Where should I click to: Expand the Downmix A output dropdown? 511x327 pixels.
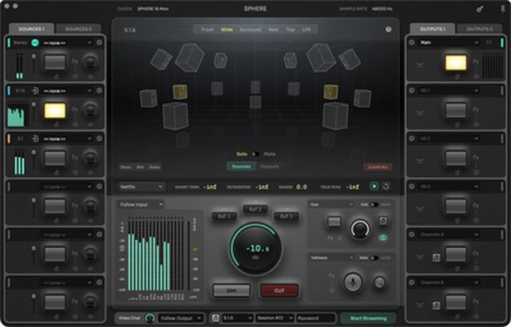449,234
